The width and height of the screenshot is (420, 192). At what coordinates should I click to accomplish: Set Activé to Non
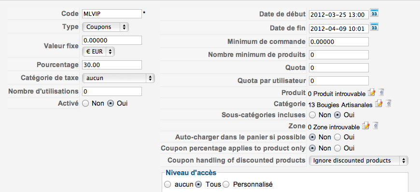(86, 104)
